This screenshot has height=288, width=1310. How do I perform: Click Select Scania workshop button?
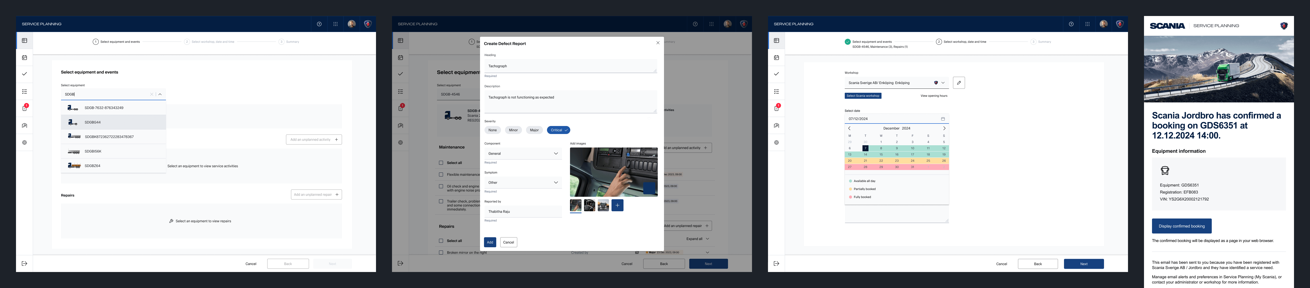point(863,96)
